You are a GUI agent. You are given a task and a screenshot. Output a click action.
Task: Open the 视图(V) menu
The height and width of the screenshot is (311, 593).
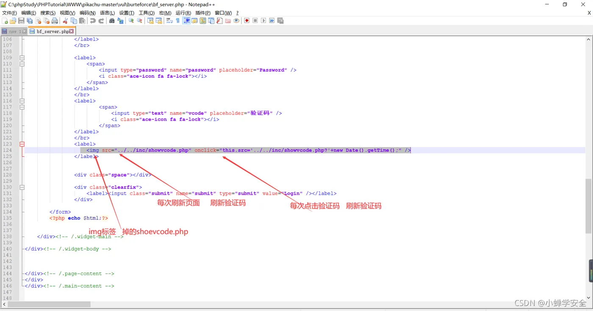[x=67, y=13]
